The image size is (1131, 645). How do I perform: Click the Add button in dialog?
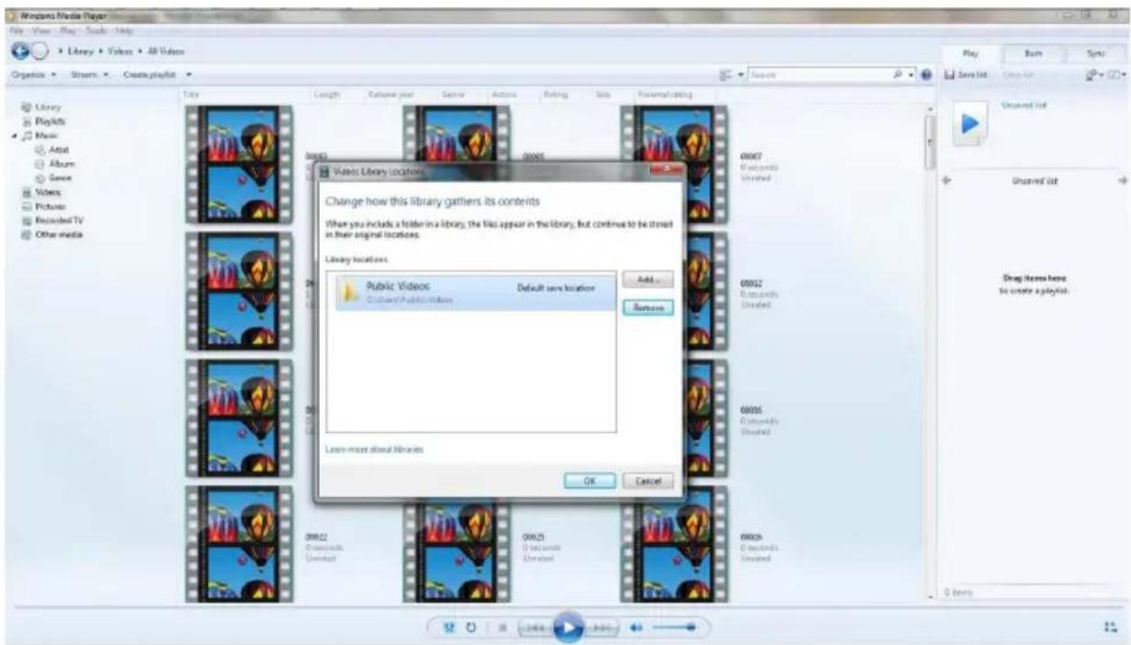[647, 279]
